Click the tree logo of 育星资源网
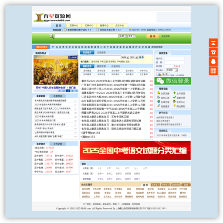 [38, 17]
